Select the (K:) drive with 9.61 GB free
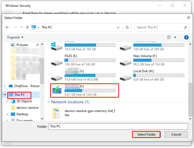Image resolution: width=194 pixels, height=148 pixels. click(83, 90)
